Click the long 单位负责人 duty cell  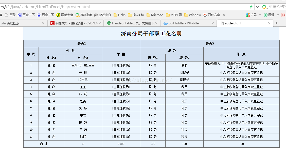tap(241, 65)
